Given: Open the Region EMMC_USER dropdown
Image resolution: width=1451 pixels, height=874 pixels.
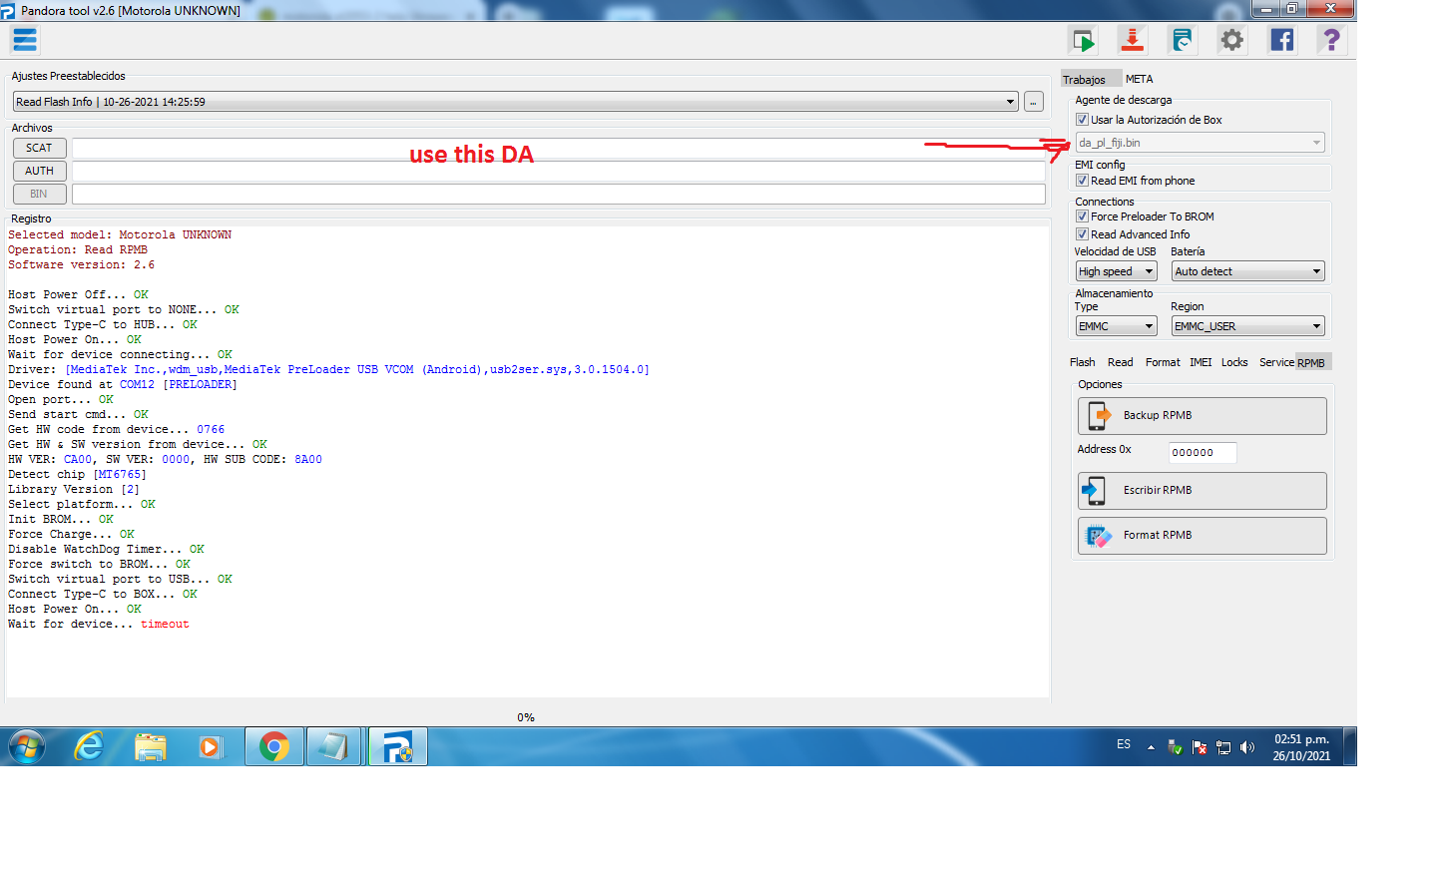Looking at the screenshot, I should click(x=1247, y=326).
